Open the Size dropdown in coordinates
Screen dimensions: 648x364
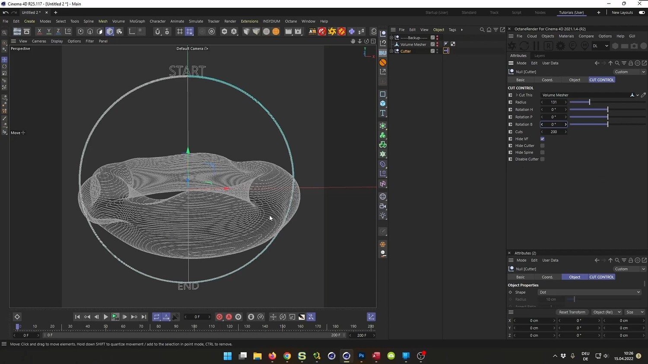click(635, 312)
